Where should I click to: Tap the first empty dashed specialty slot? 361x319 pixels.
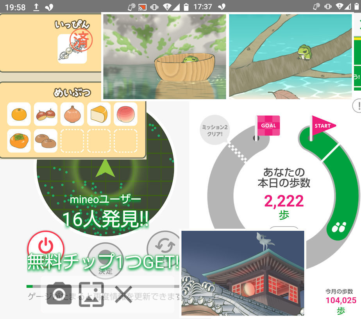tap(72, 141)
